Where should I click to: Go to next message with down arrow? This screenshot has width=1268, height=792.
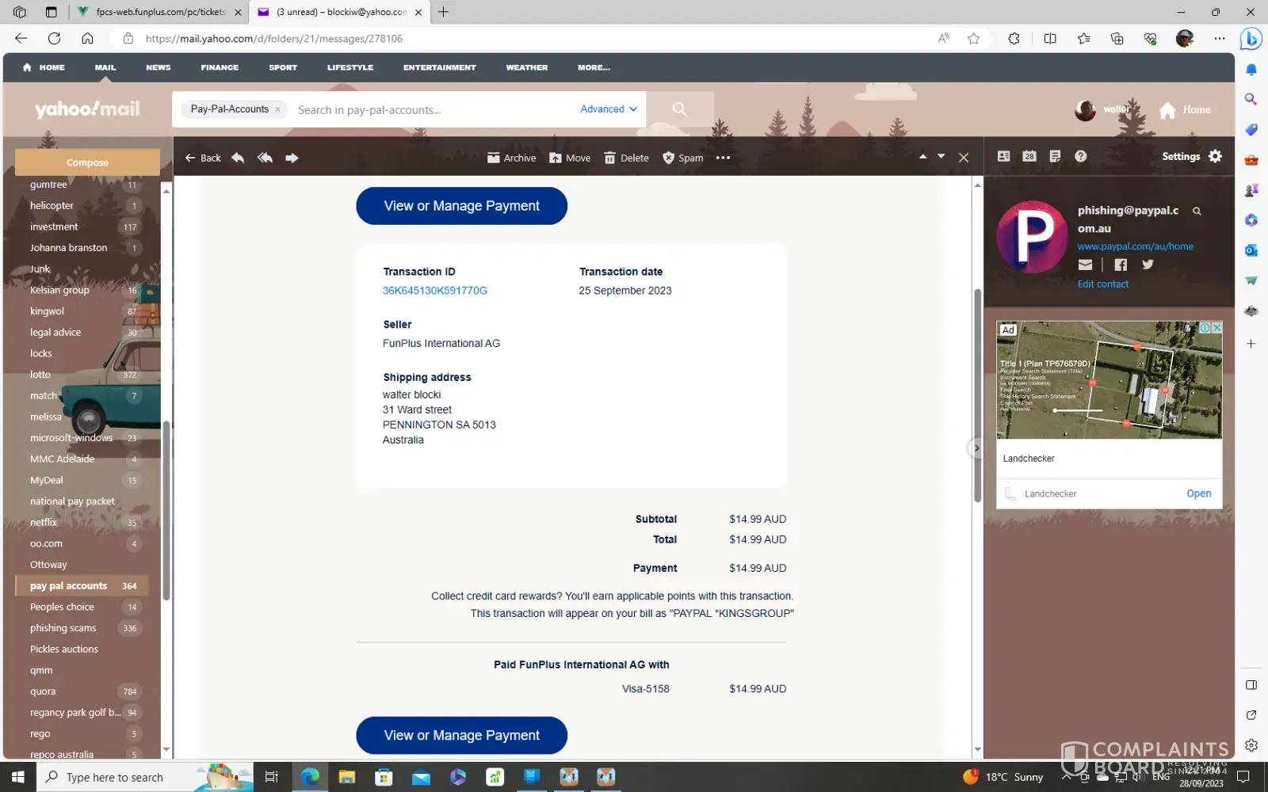941,157
